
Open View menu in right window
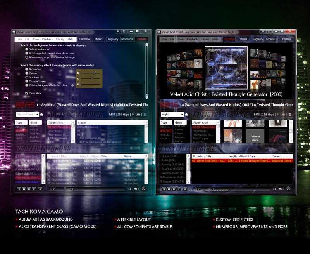pyautogui.click(x=181, y=39)
